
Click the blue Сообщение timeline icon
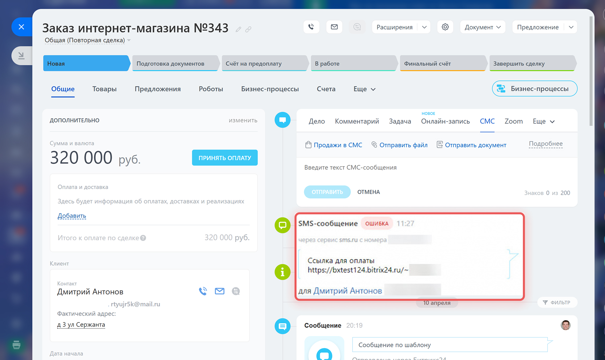(283, 326)
